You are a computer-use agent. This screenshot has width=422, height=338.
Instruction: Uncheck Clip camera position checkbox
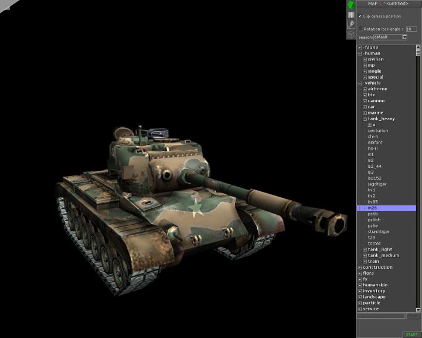coord(360,16)
